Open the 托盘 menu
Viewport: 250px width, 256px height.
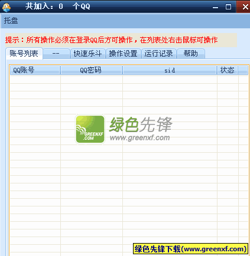[11, 21]
